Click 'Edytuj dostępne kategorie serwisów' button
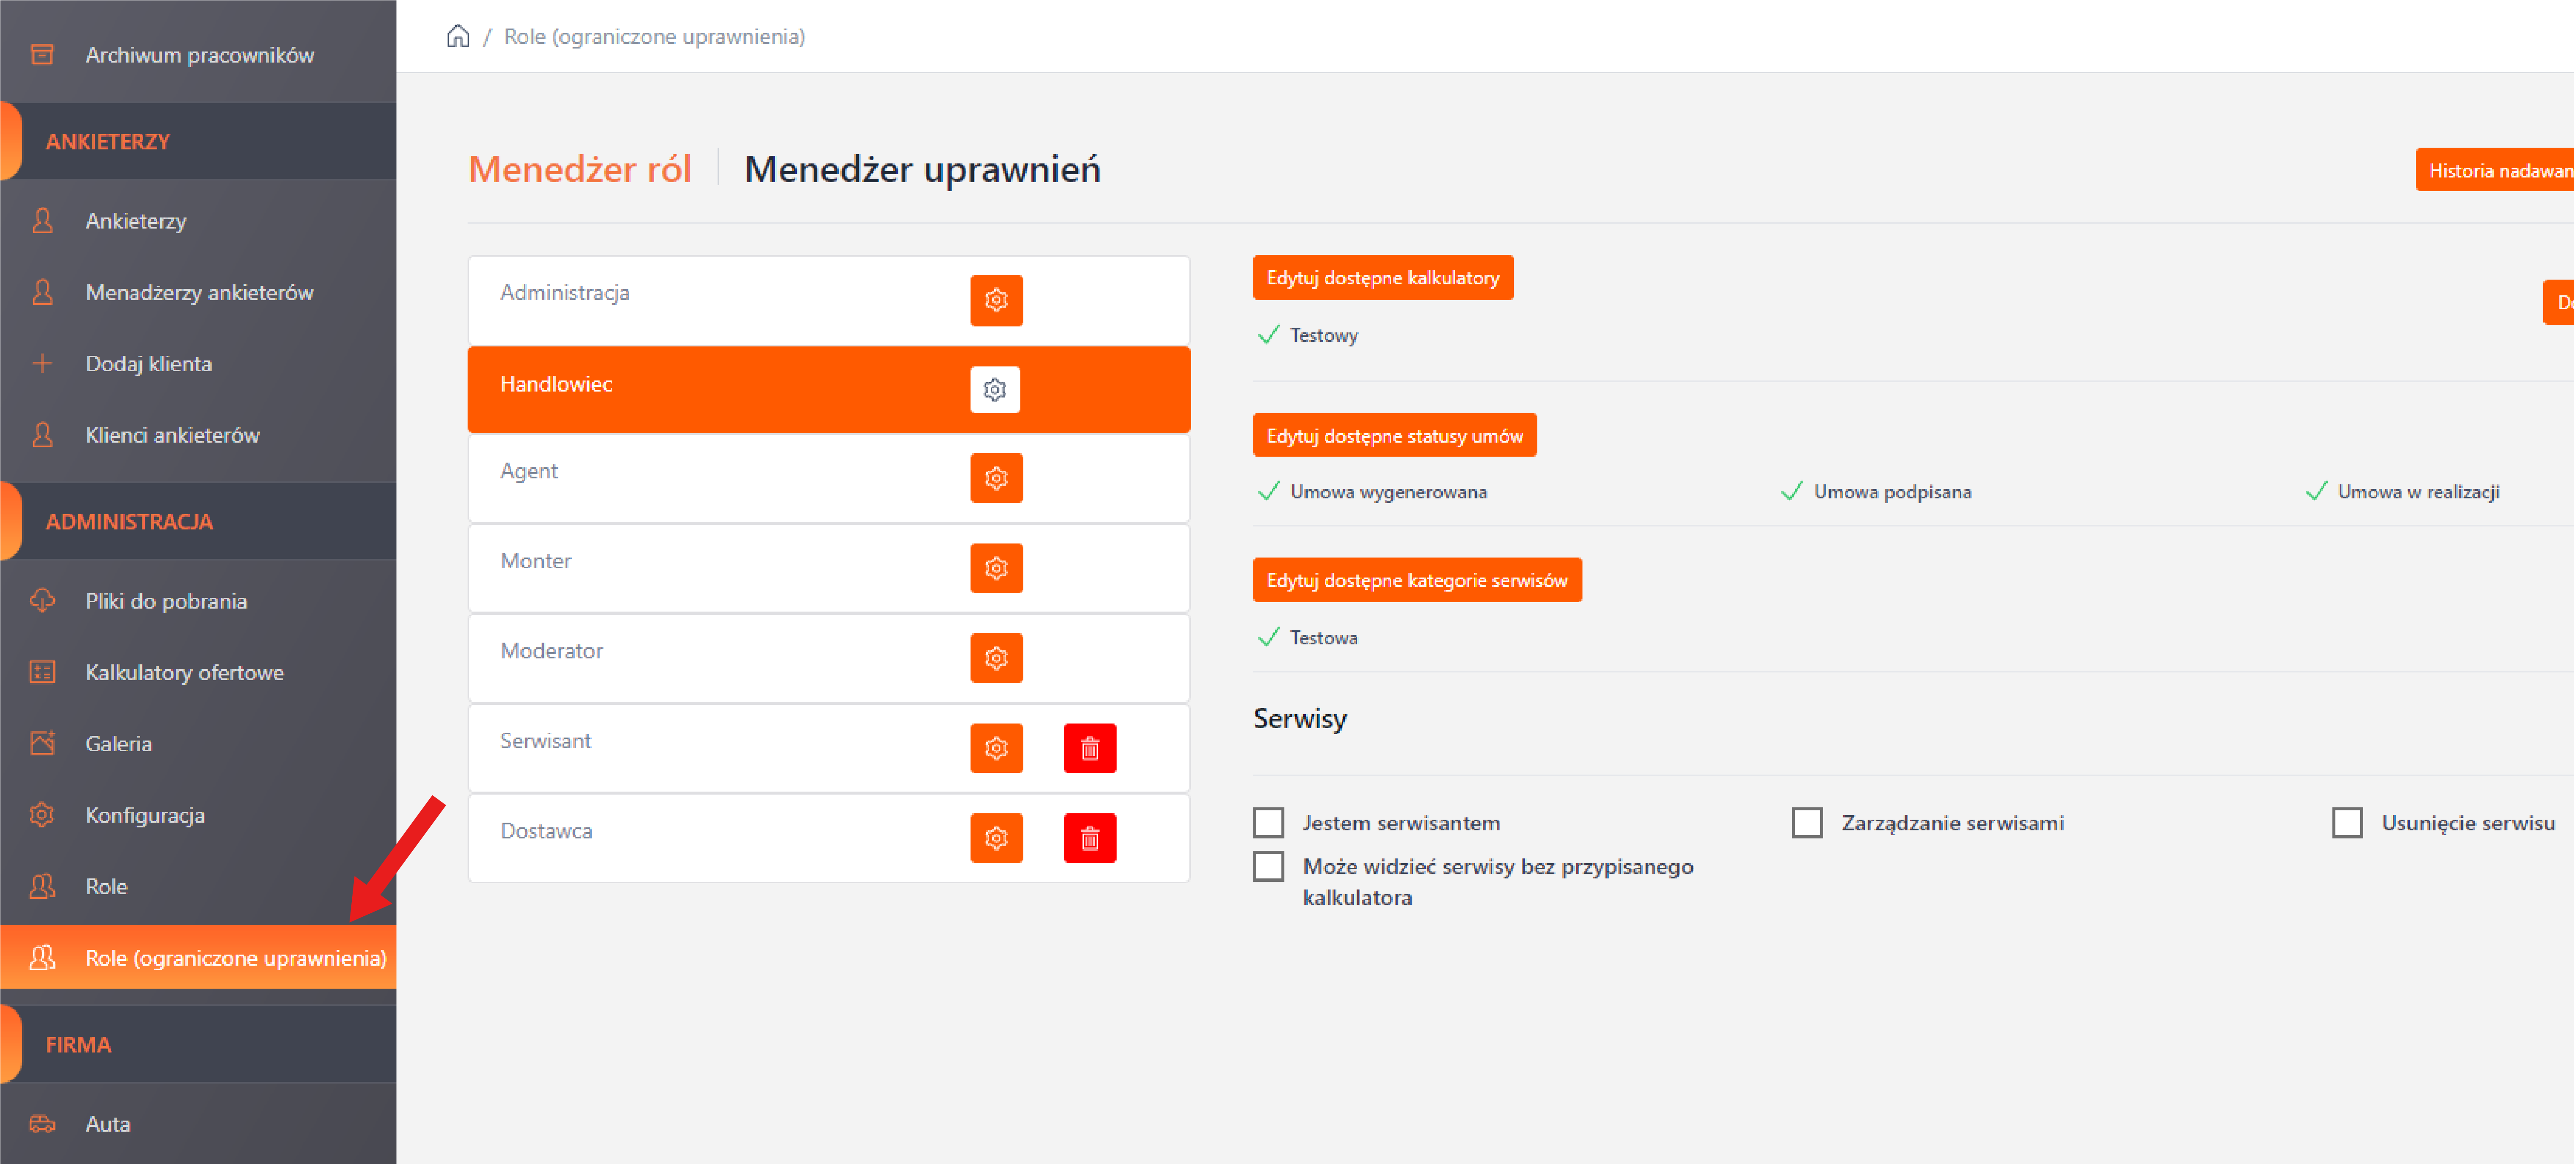This screenshot has height=1164, width=2576. 1416,581
